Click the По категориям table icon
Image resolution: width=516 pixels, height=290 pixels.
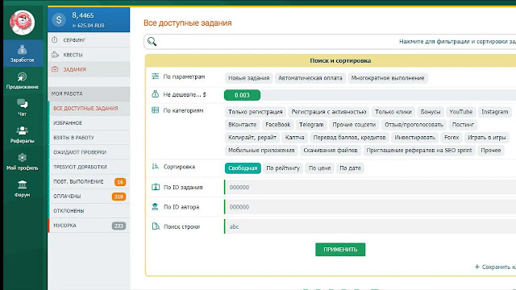[156, 110]
